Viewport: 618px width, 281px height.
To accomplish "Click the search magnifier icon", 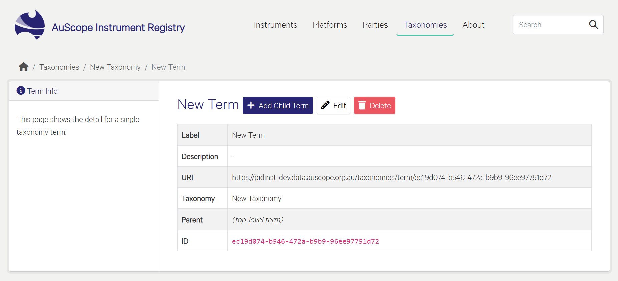I will point(593,24).
